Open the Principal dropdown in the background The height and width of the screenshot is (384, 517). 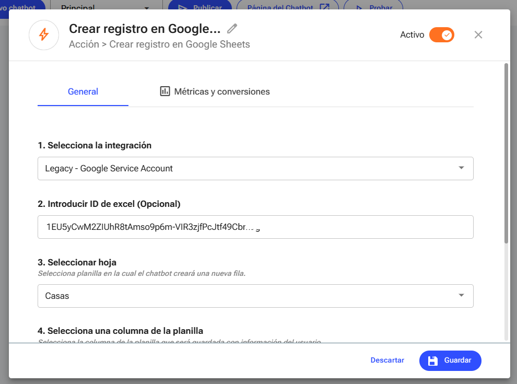106,5
